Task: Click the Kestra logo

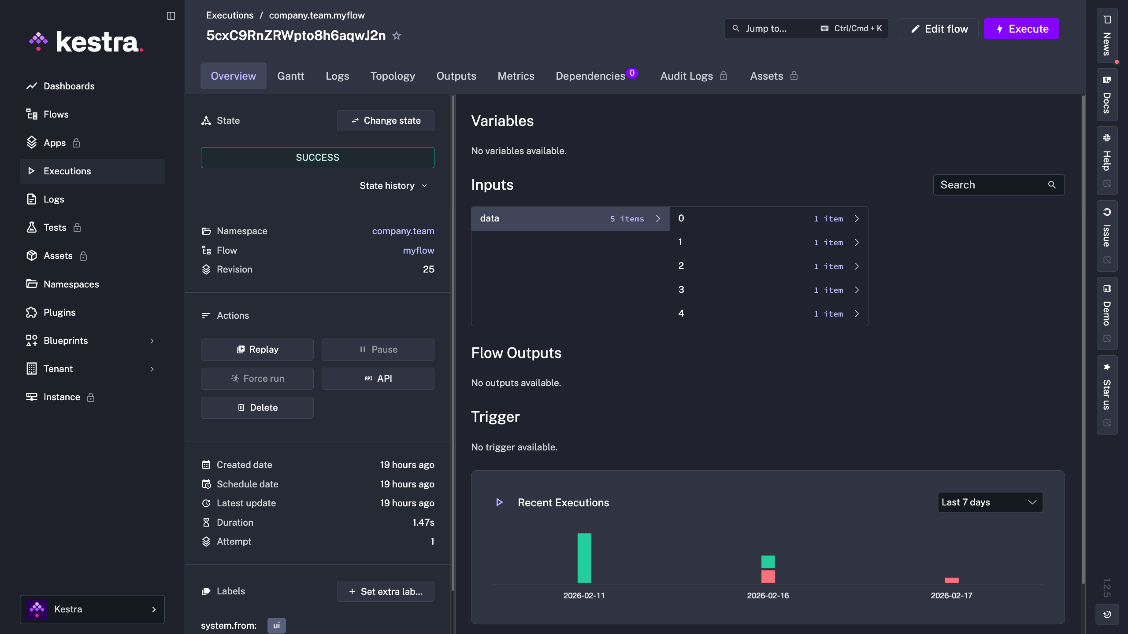Action: click(86, 42)
